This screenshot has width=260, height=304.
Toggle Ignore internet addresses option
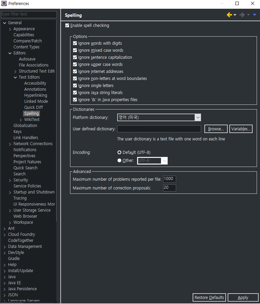[x=75, y=72]
